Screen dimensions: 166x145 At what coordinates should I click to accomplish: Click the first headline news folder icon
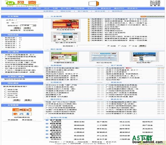pyautogui.click(x=89, y=19)
